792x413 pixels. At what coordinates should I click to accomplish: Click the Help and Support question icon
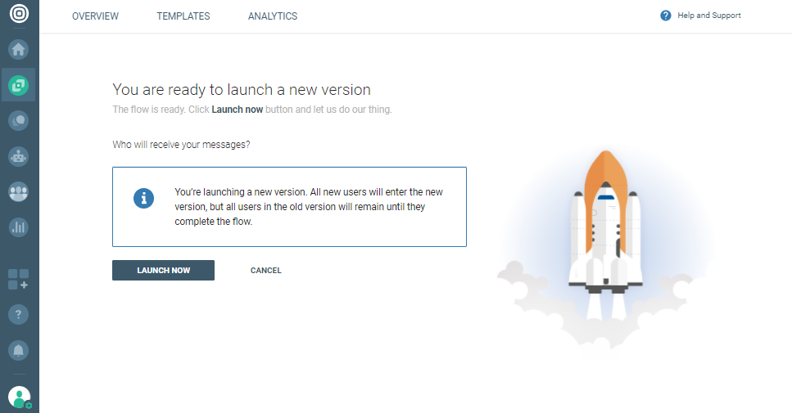pos(666,16)
